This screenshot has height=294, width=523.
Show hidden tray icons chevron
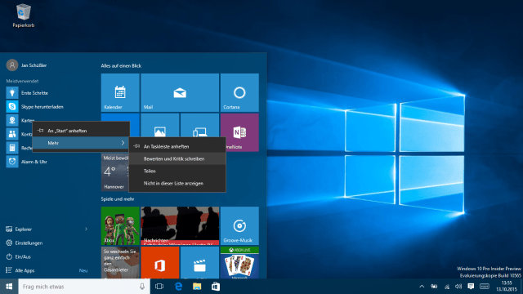pyautogui.click(x=422, y=287)
